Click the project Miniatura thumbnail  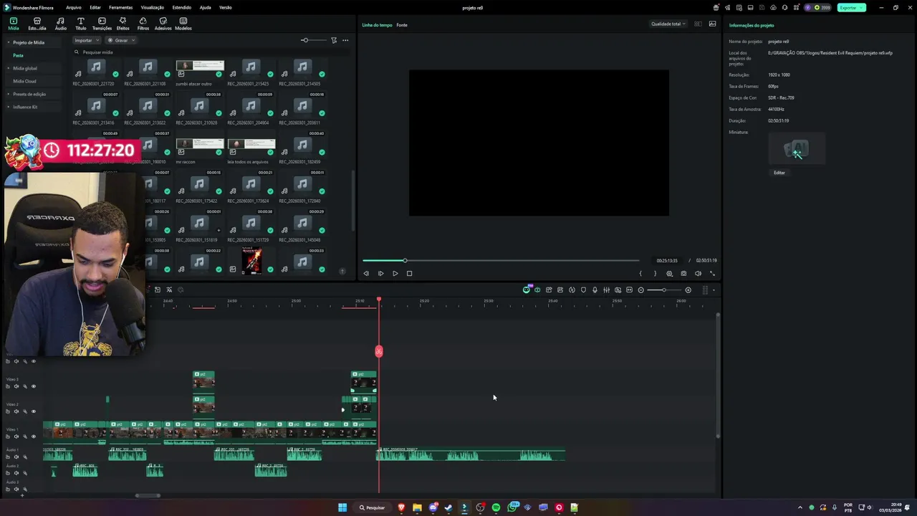coord(797,149)
